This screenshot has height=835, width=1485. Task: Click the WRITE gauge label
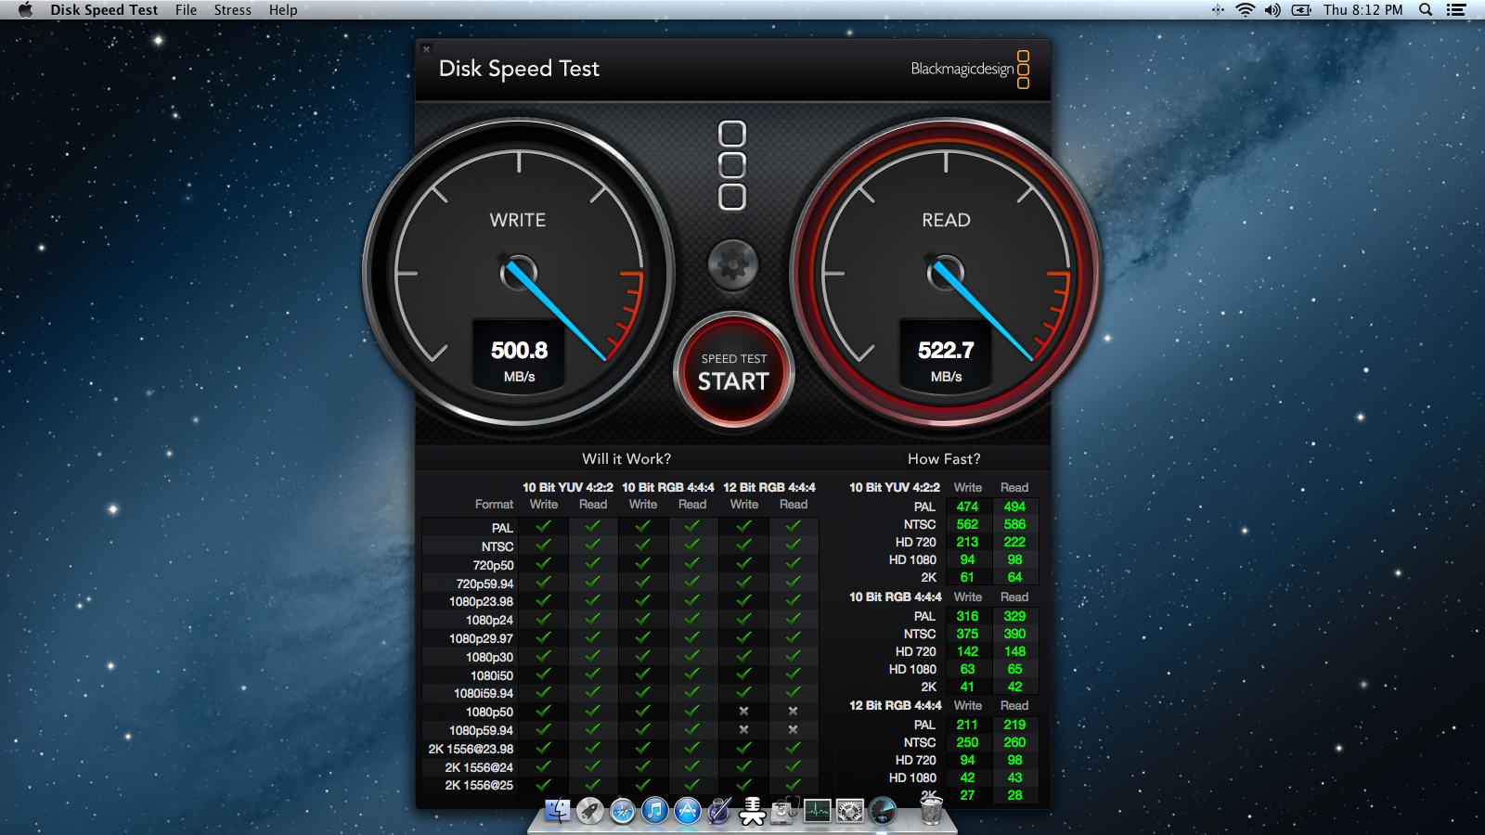pos(518,220)
